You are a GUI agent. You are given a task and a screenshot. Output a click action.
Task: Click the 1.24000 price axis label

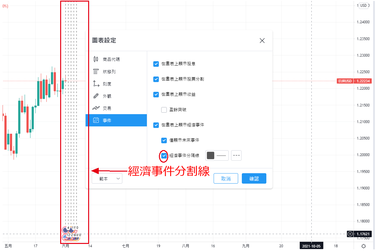pyautogui.click(x=363, y=22)
